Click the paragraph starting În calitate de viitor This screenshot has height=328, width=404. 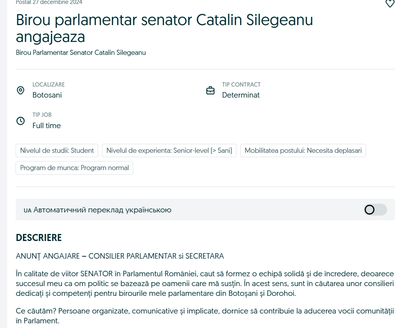click(x=205, y=284)
